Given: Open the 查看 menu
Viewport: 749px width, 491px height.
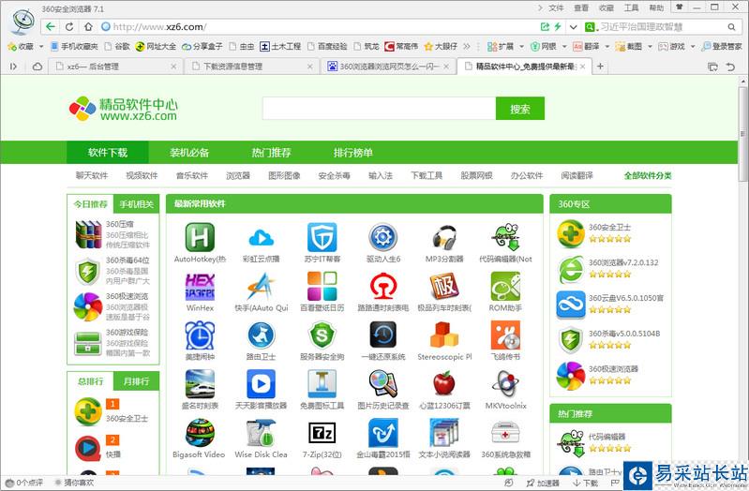Looking at the screenshot, I should click(x=581, y=7).
